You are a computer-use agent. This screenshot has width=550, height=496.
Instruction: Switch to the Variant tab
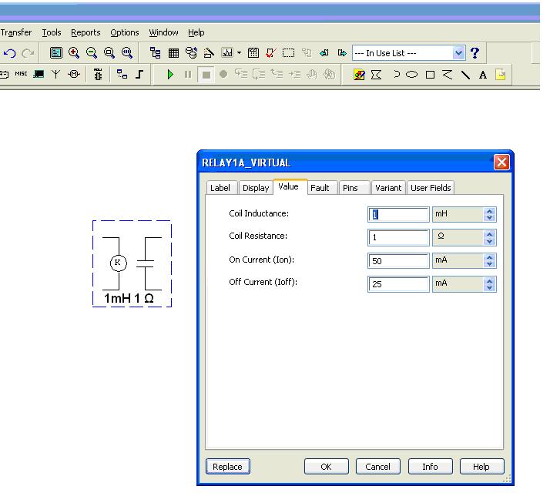coord(388,188)
